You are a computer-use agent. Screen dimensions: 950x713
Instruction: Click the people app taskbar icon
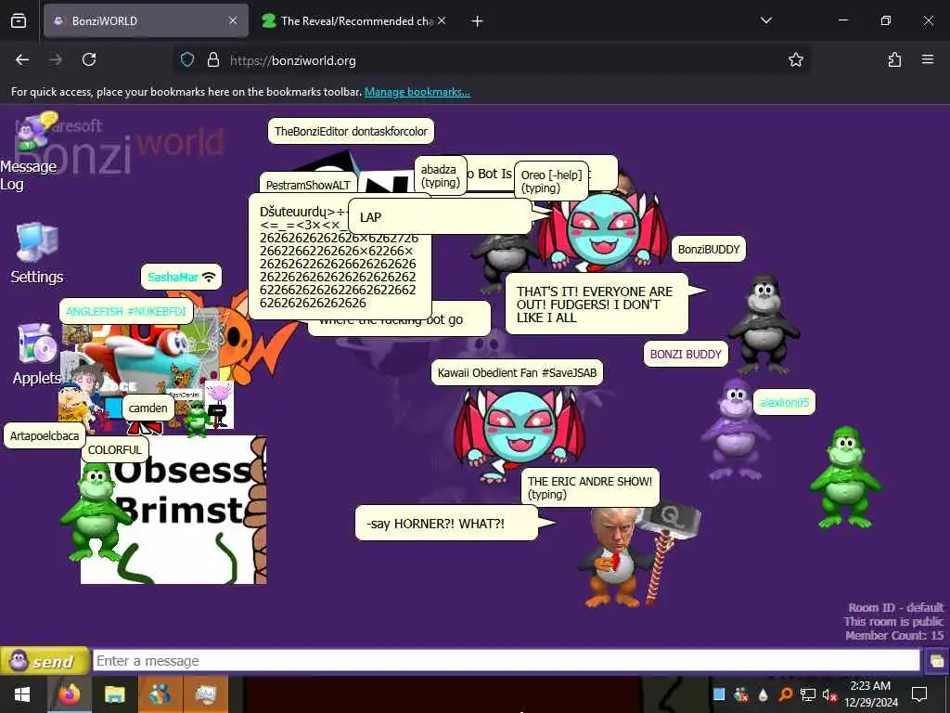click(x=160, y=694)
